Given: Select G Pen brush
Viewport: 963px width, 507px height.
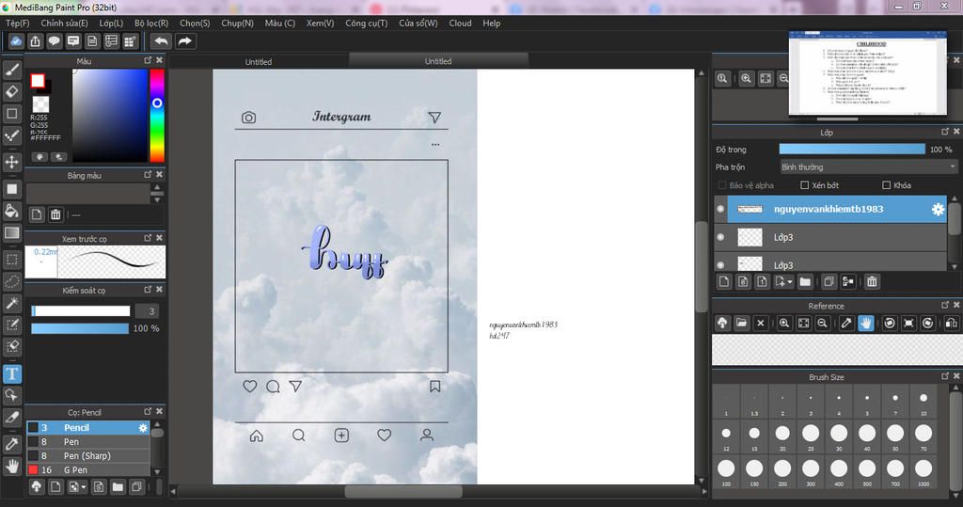Looking at the screenshot, I should 87,470.
